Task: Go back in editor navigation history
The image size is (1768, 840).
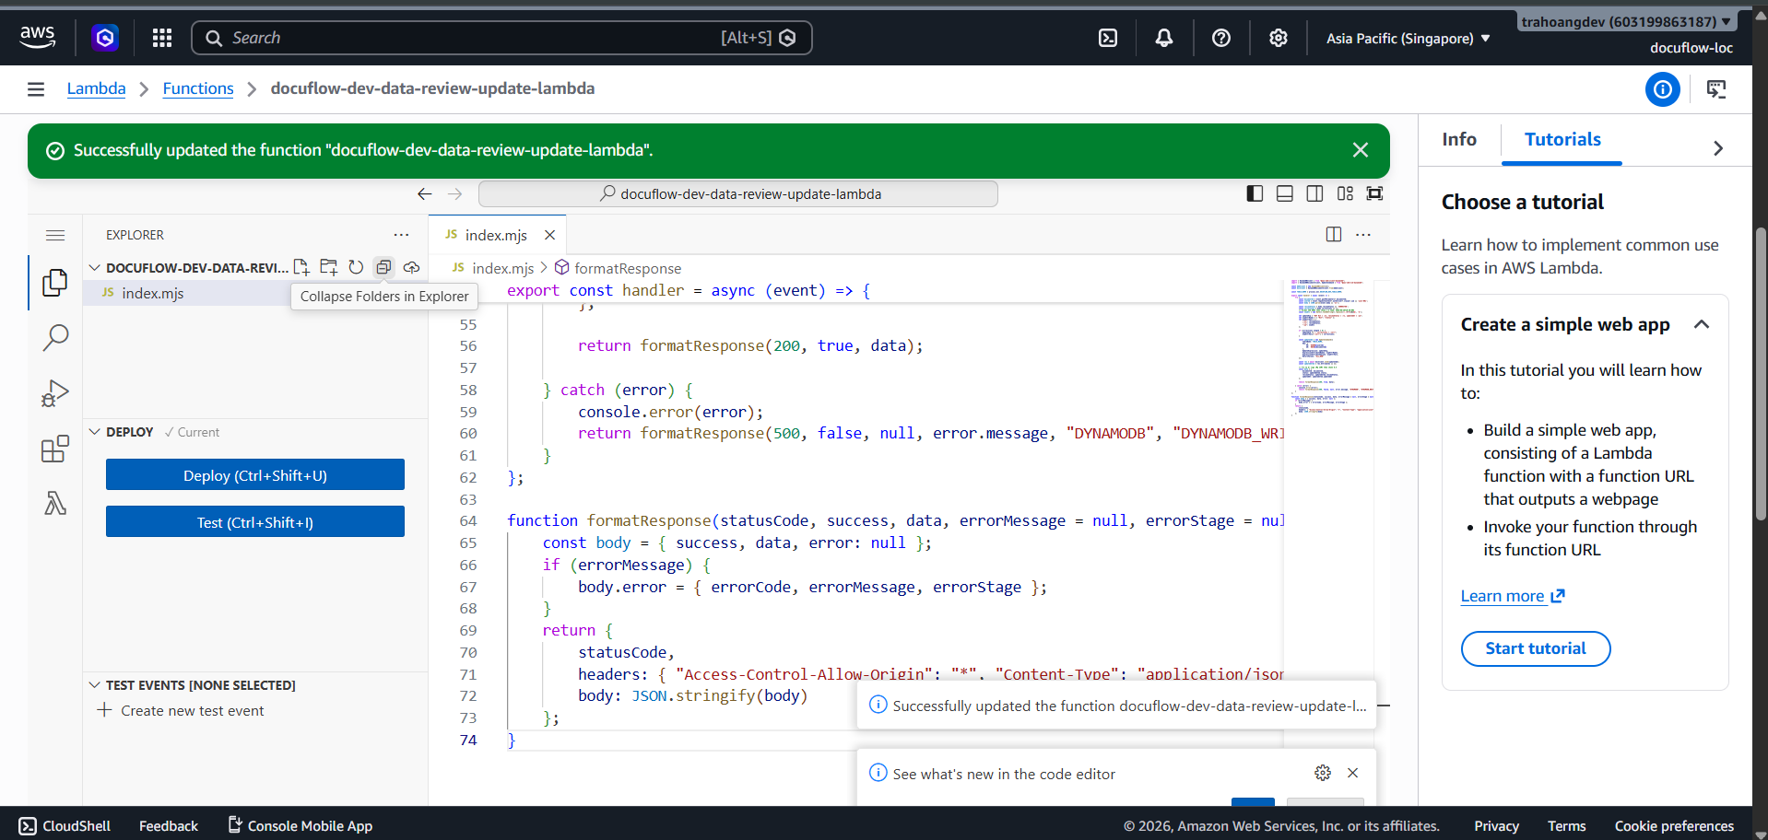Action: point(425,194)
